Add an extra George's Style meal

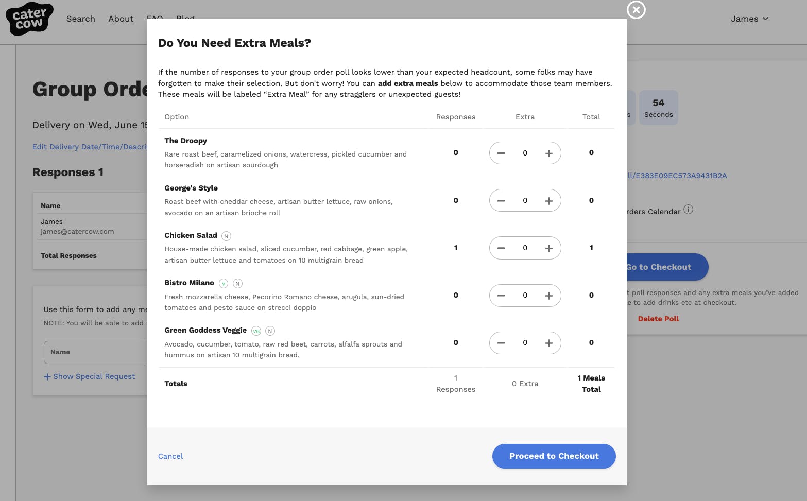click(x=548, y=201)
